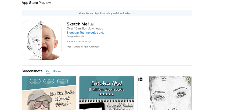Click the award laurel badges in first screenshot
228x110 pixels.
pyautogui.click(x=49, y=81)
